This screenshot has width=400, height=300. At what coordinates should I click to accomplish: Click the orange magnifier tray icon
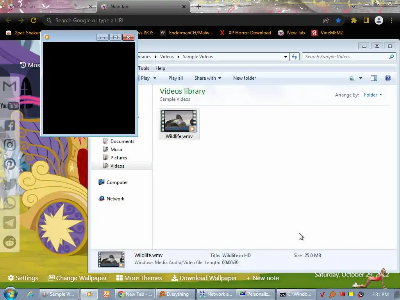[332, 295]
